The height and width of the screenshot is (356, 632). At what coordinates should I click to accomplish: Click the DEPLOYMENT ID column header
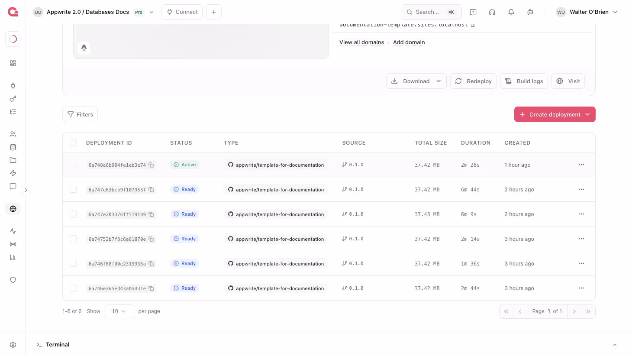pyautogui.click(x=109, y=143)
